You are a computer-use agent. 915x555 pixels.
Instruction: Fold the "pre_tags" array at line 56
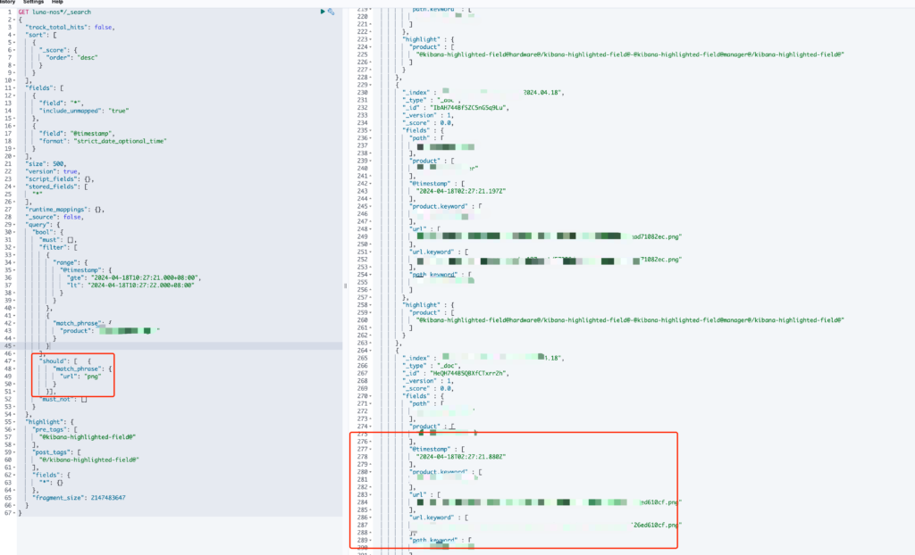14,429
